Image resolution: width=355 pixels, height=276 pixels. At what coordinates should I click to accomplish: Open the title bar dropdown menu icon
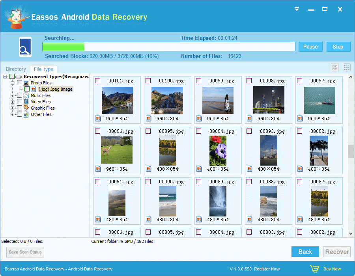tap(297, 9)
